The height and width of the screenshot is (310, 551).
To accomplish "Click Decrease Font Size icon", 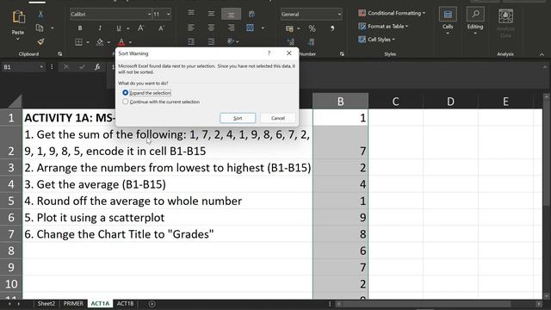I will 161,28.
